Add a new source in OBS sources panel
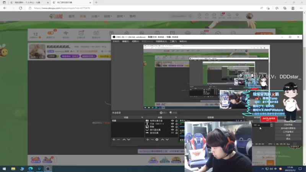Image resolution: width=306 pixels, height=172 pixels. click(x=148, y=140)
